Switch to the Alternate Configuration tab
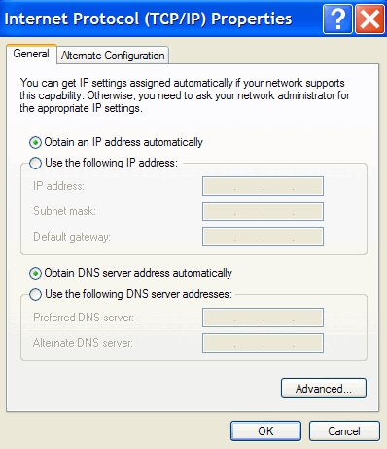 [113, 56]
